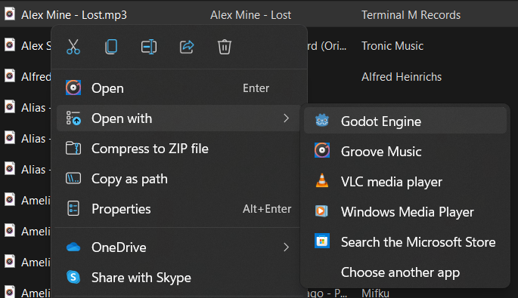Click the Compress to ZIP folder icon

(x=73, y=148)
